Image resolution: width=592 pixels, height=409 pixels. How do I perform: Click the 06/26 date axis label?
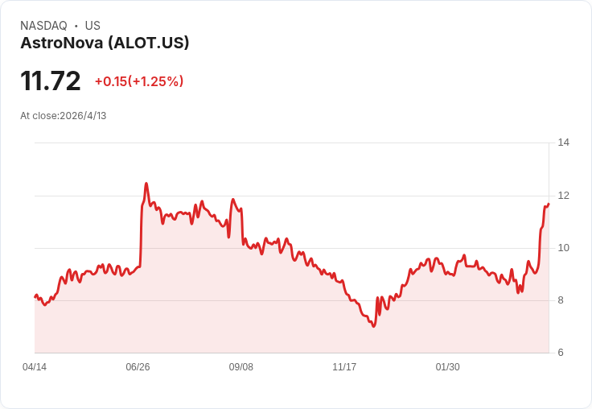tap(138, 367)
